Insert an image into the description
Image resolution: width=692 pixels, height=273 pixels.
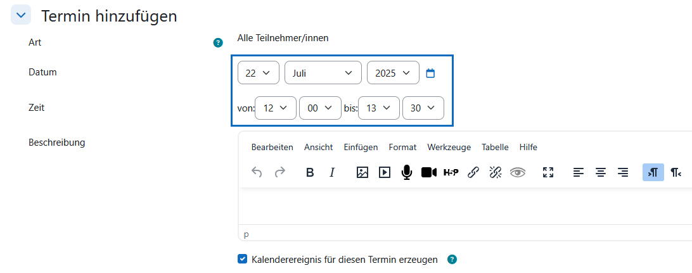[362, 172]
